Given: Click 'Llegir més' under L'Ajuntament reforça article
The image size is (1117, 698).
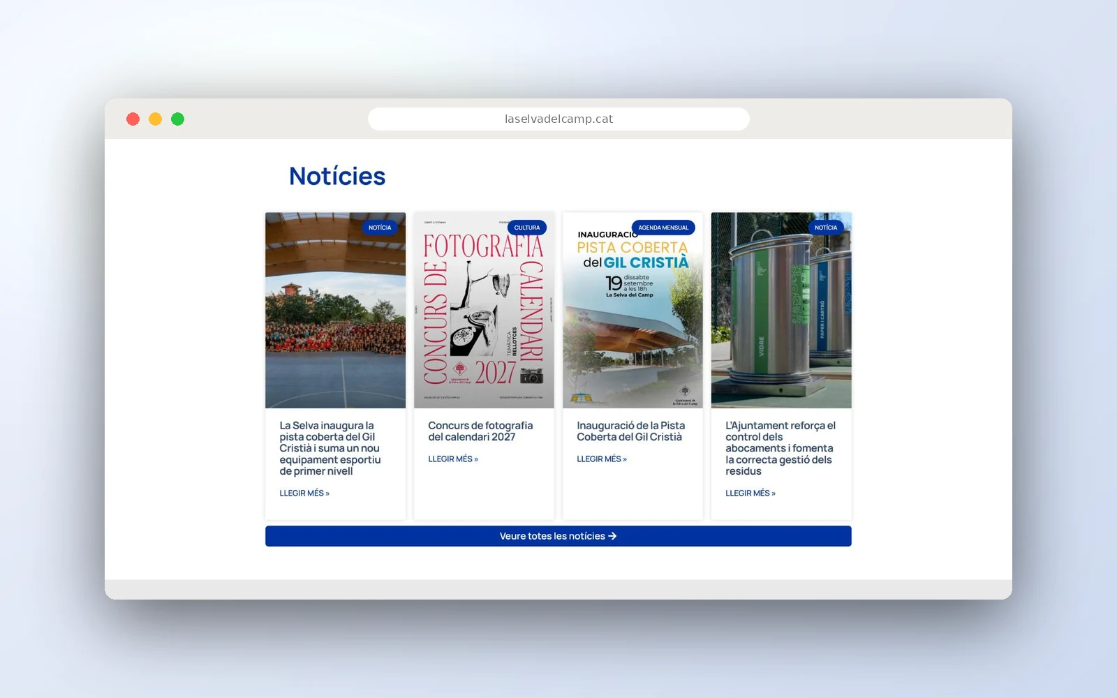Looking at the screenshot, I should coord(750,493).
